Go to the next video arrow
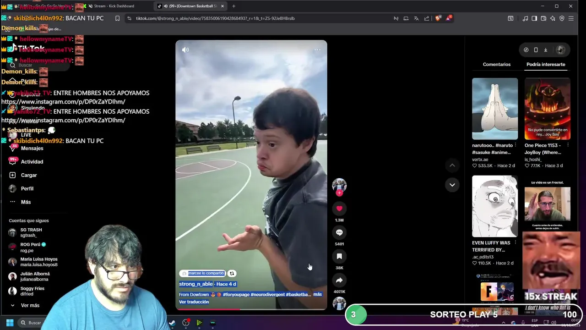 point(452,185)
